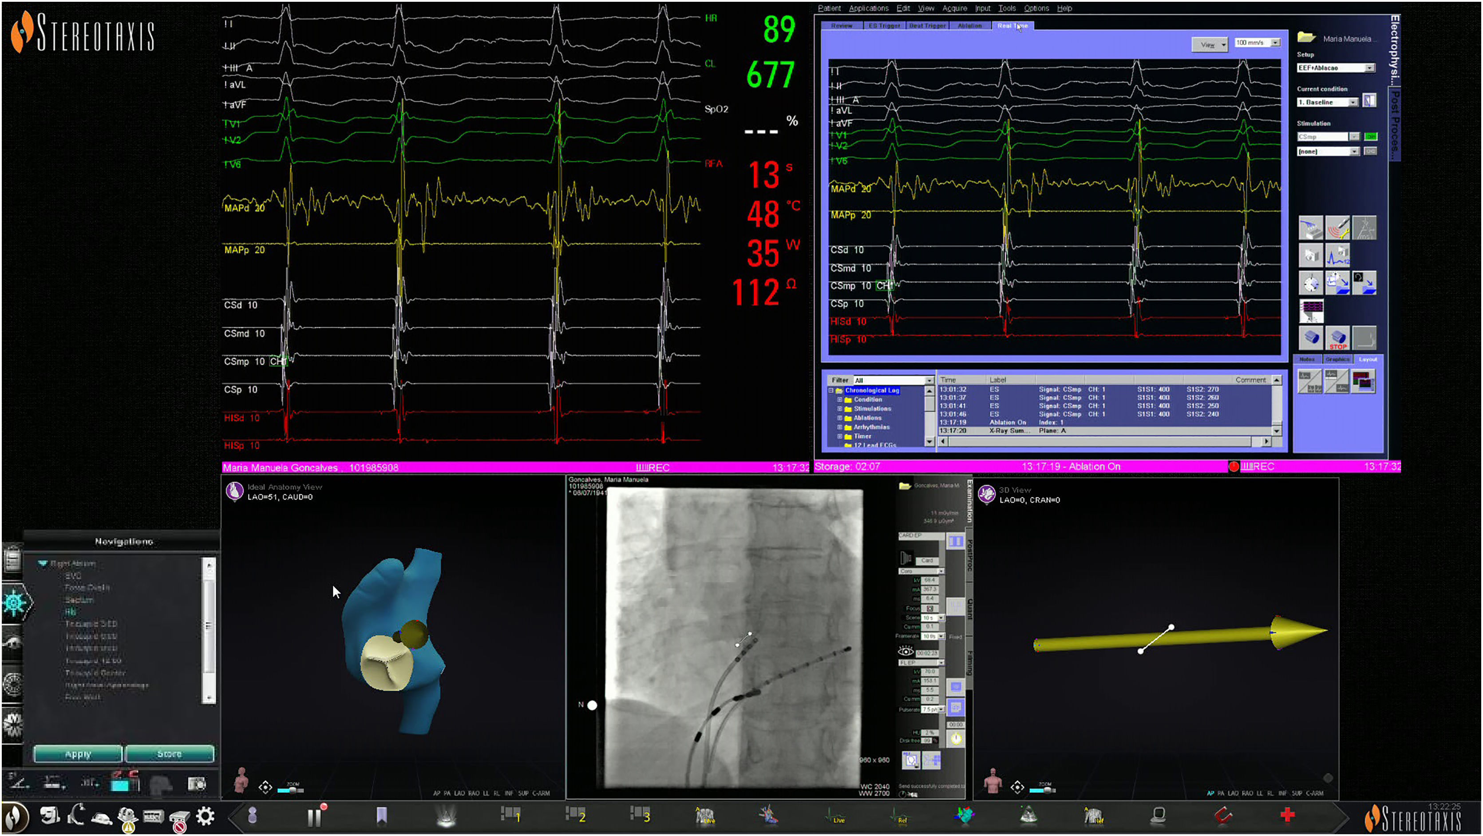Switch to the Ablation tab
This screenshot has width=1483, height=836.
point(969,26)
